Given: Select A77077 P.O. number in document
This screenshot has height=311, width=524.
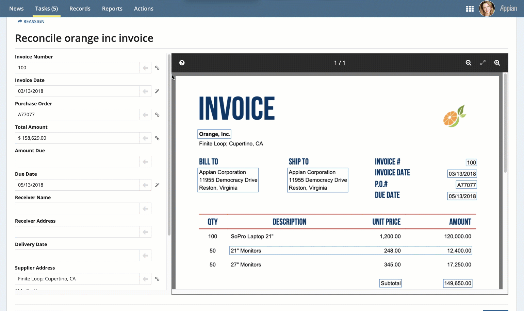Looking at the screenshot, I should (x=466, y=185).
